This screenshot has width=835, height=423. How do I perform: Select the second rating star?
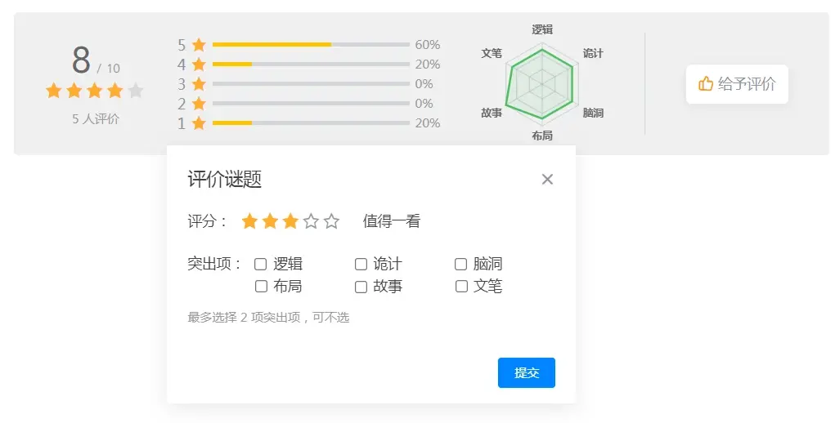pos(270,221)
